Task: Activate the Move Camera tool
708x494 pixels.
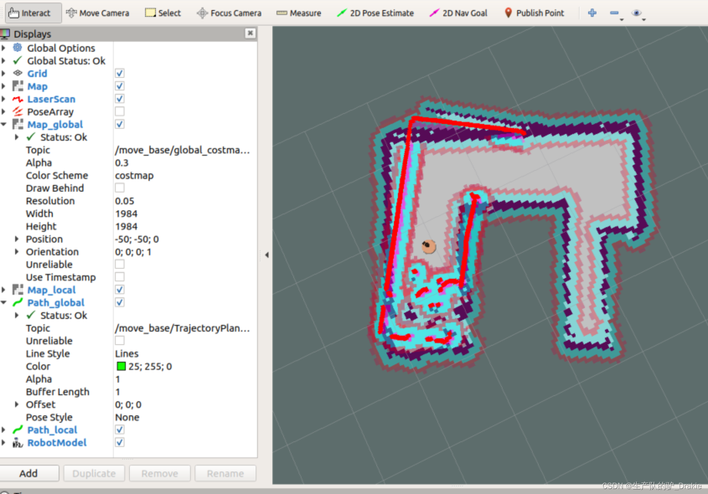Action: [98, 13]
